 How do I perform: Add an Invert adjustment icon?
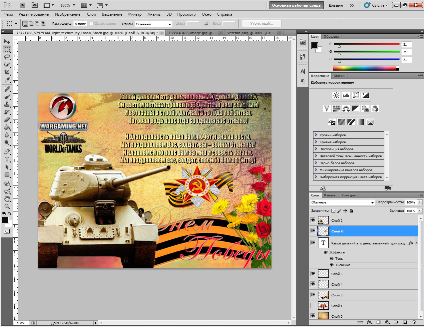coord(332,122)
